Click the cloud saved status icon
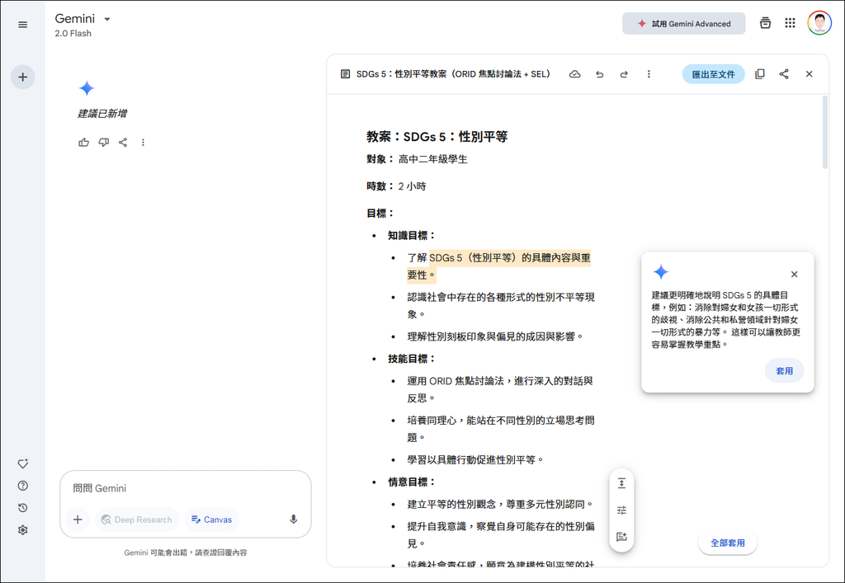Image resolution: width=845 pixels, height=583 pixels. pyautogui.click(x=575, y=74)
